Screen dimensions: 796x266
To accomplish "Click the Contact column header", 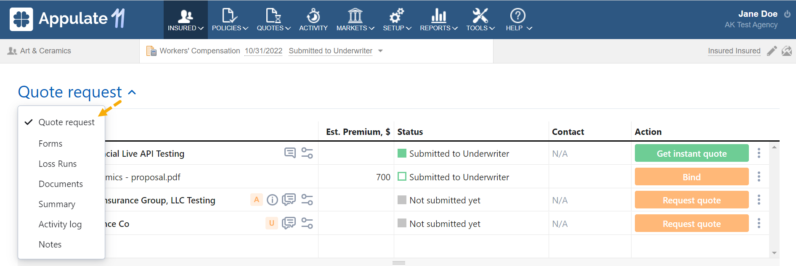I will pyautogui.click(x=568, y=132).
